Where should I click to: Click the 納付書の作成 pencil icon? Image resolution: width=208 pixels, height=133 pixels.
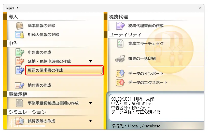point(20,85)
